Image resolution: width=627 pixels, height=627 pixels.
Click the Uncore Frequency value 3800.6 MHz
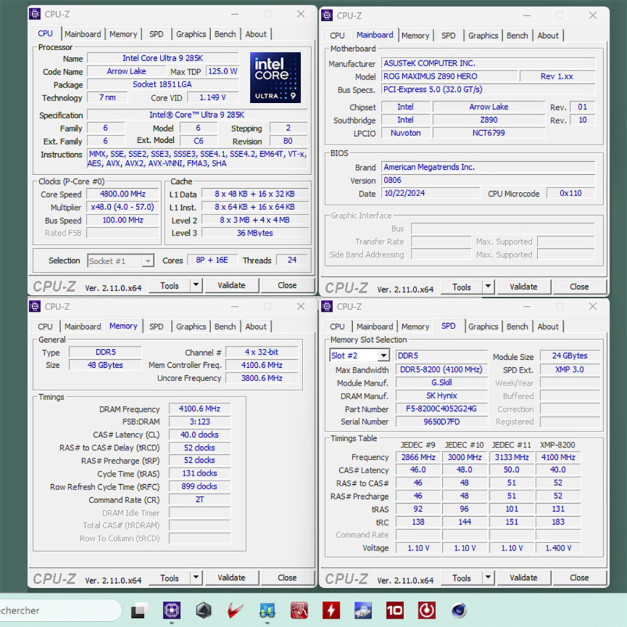pyautogui.click(x=262, y=378)
